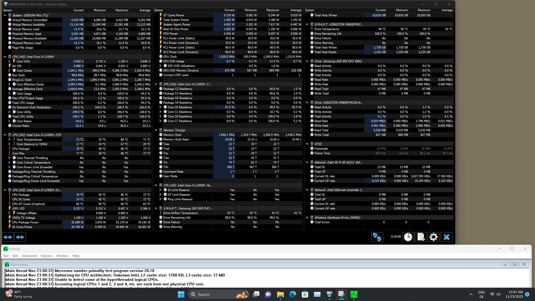Collapse the Memory Timings section
Image resolution: width=535 pixels, height=301 pixels.
click(156, 130)
